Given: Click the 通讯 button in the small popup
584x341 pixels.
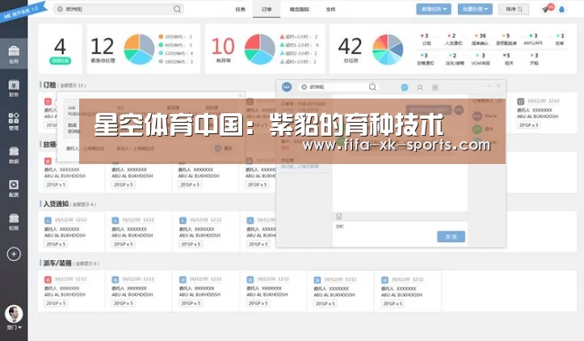Looking at the screenshot, I should [x=224, y=149].
